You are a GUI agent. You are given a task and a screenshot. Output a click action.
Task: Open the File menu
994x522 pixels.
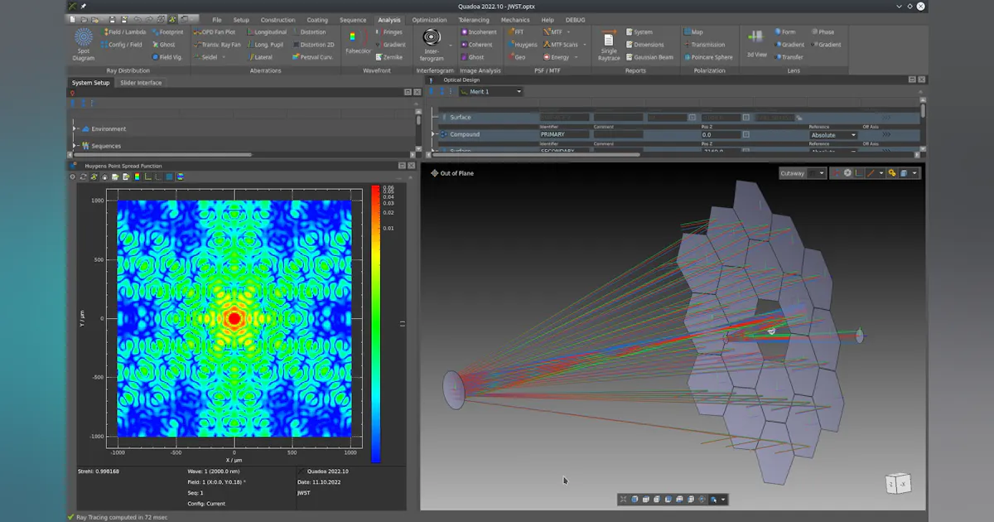(x=216, y=19)
